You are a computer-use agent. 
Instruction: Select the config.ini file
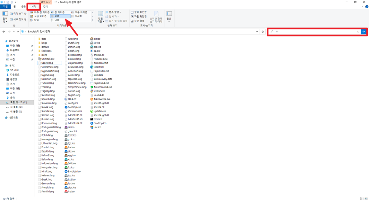(x=71, y=103)
